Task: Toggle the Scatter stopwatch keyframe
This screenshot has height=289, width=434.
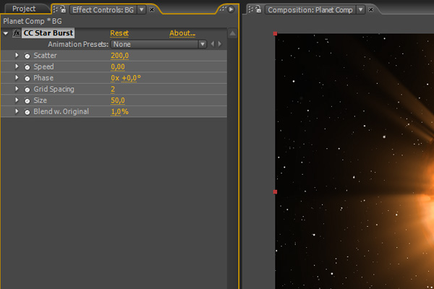Action: coord(27,56)
